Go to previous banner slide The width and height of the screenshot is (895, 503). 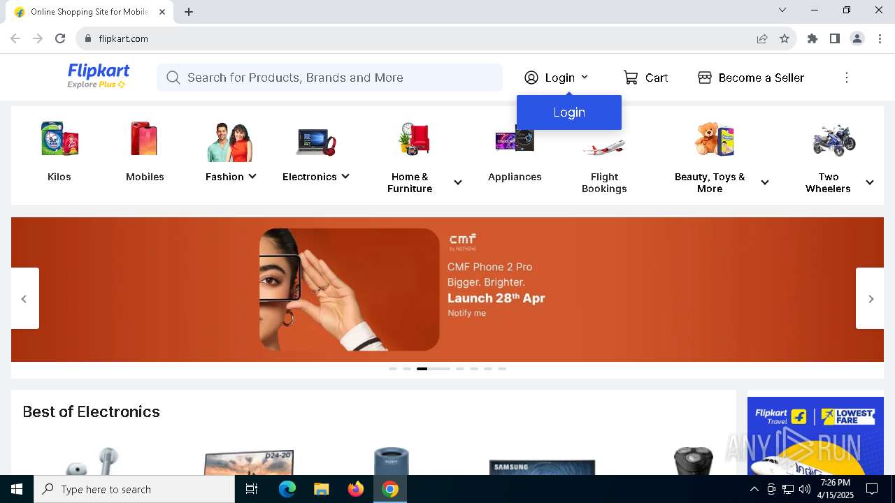click(x=24, y=298)
